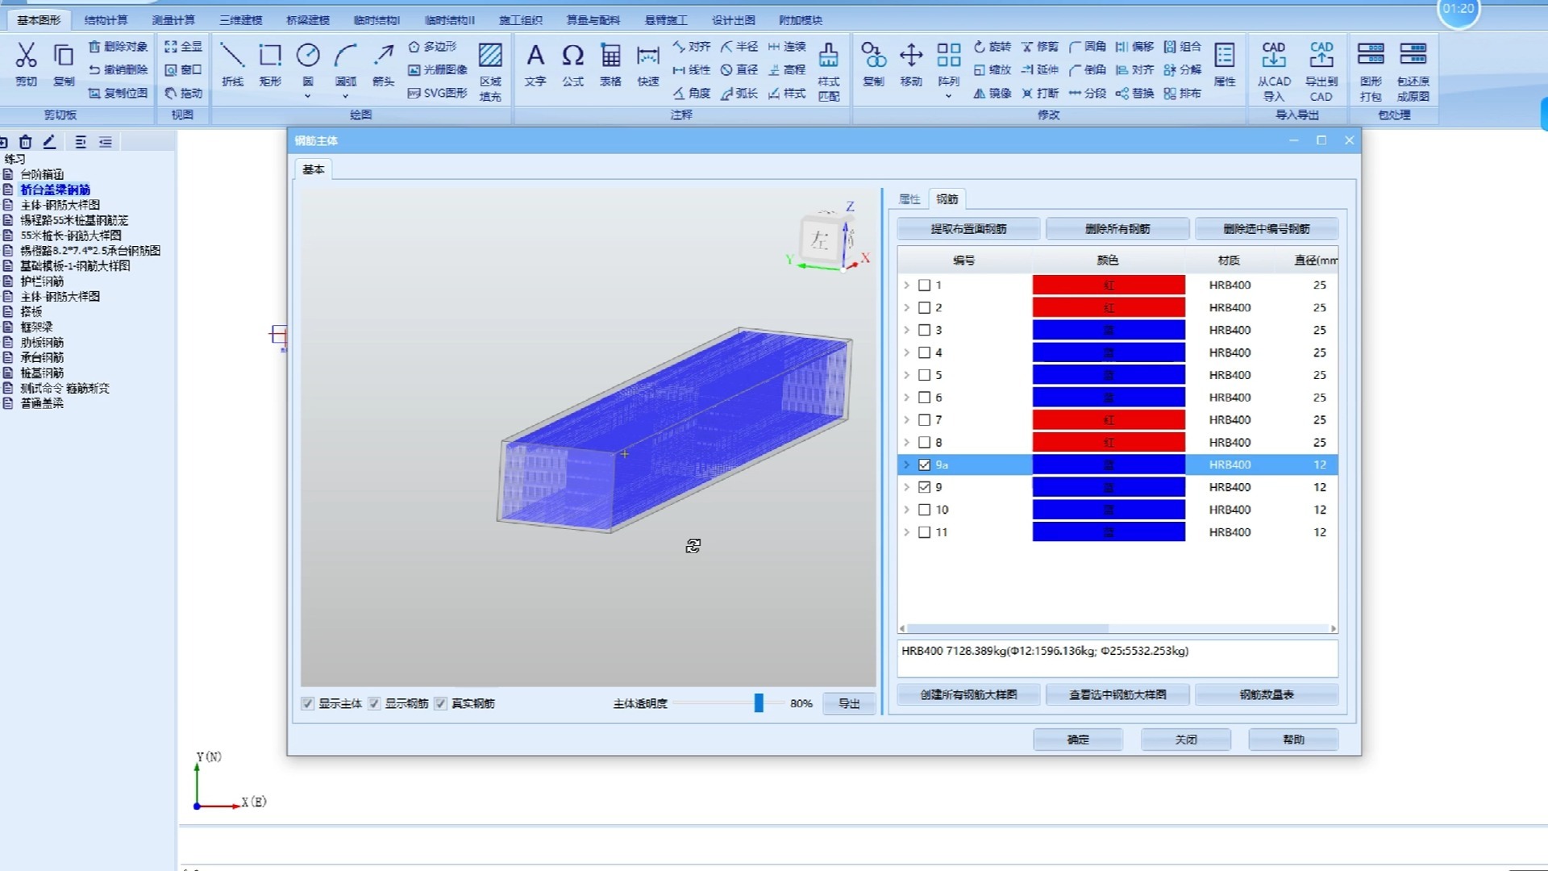Toggle the 真实钢筋 checkbox
Screen dimensions: 1548x871
pyautogui.click(x=440, y=703)
